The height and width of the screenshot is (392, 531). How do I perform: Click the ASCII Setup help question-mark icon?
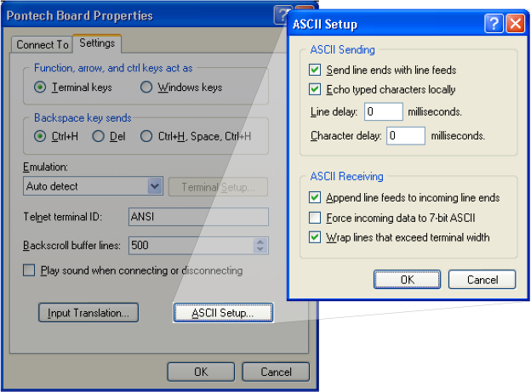pyautogui.click(x=494, y=24)
